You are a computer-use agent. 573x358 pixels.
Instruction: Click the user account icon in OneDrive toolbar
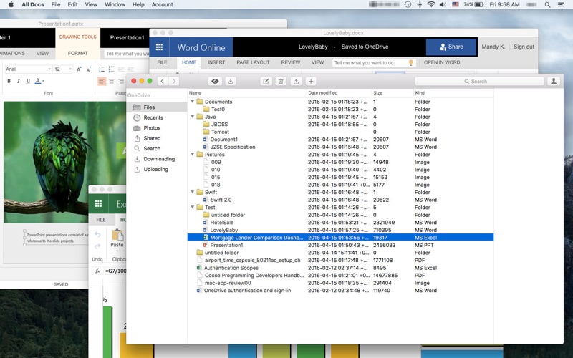pyautogui.click(x=554, y=81)
